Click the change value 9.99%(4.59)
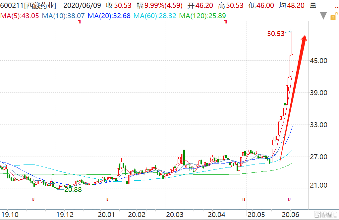Image resolution: width=339 pixels, height=220 pixels. click(x=163, y=6)
